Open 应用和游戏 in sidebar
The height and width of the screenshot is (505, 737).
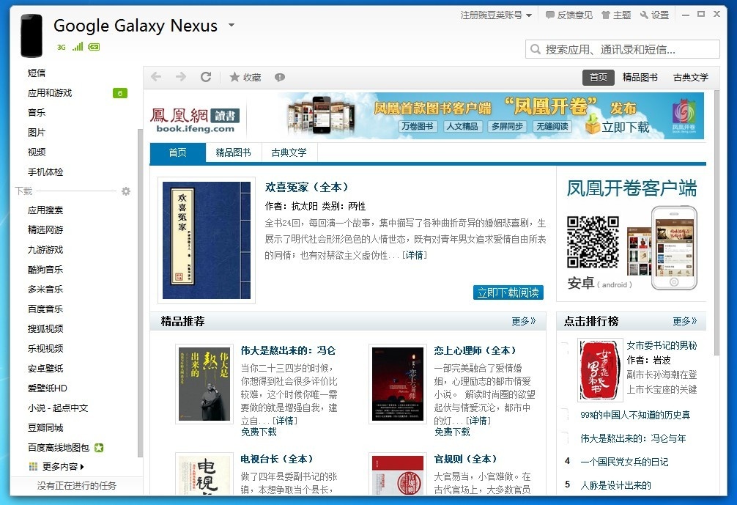pyautogui.click(x=49, y=92)
